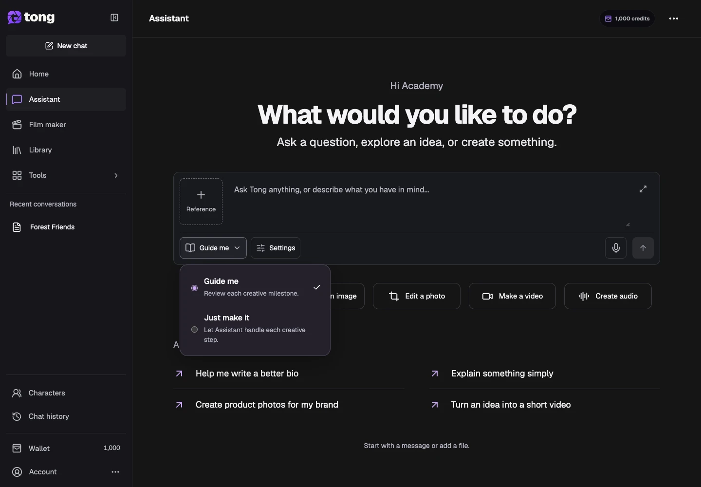
Task: Open the Library section
Action: click(x=66, y=150)
